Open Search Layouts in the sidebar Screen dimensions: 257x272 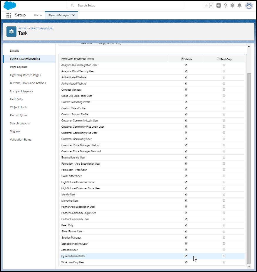(x=20, y=124)
